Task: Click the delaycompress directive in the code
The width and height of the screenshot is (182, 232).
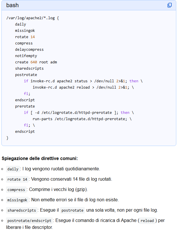Action: 29,49
